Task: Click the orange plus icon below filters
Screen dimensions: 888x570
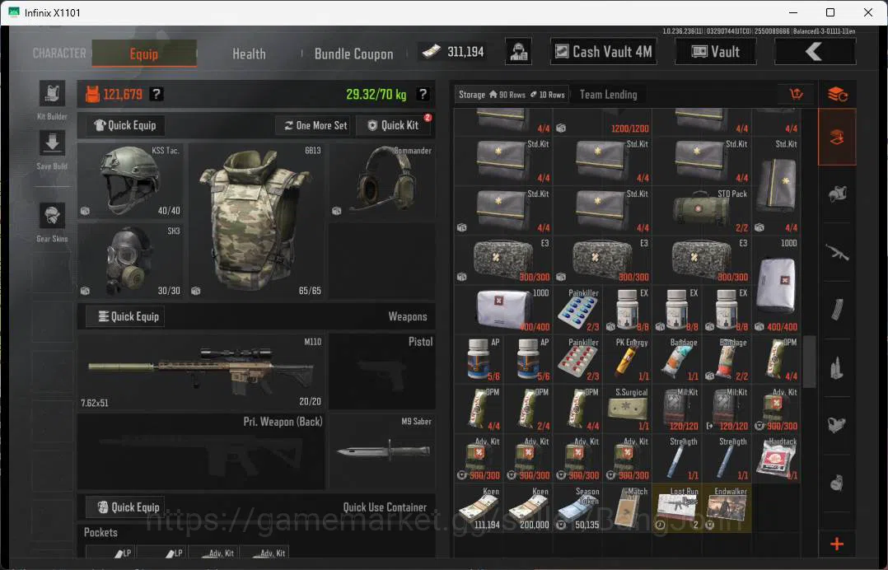Action: [837, 544]
